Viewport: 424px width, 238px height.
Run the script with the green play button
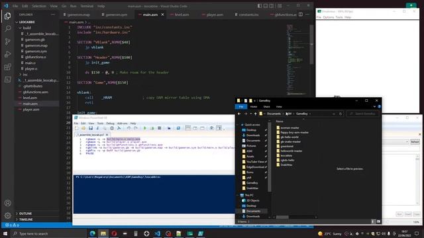pyautogui.click(x=145, y=128)
